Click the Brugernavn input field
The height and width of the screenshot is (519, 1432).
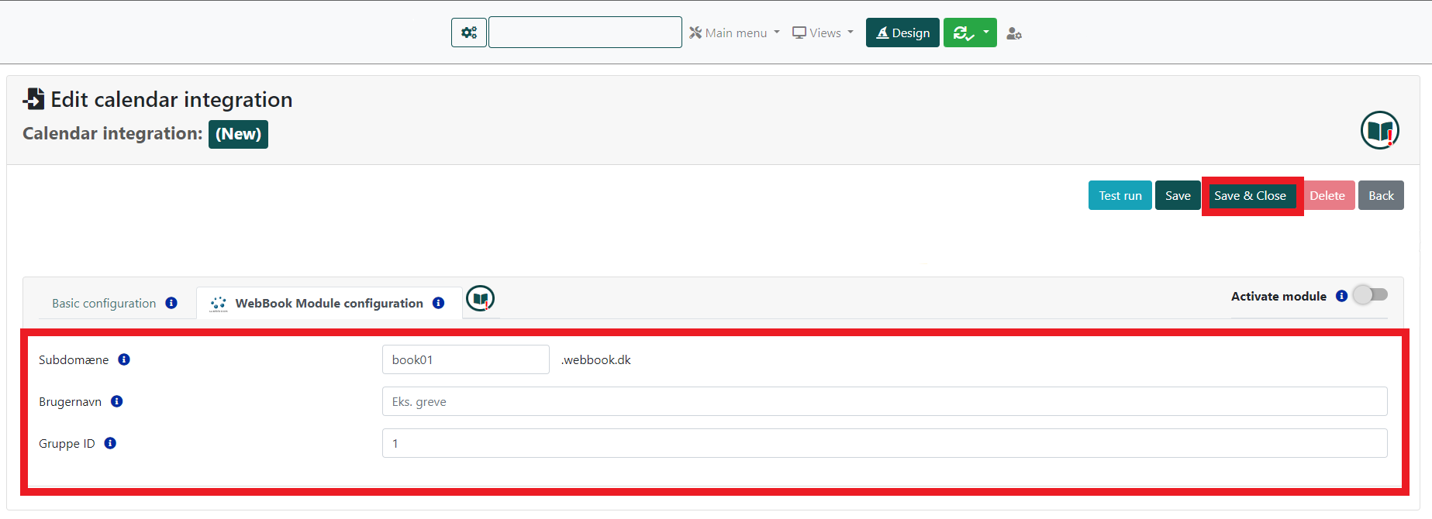885,401
